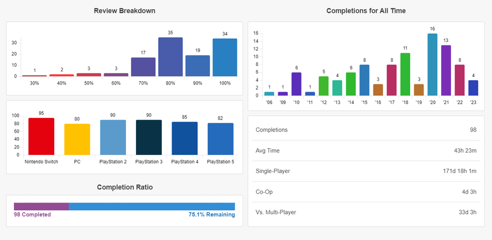This screenshot has width=492, height=240.
Task: Click the '20 completions bar
Action: coord(432,65)
